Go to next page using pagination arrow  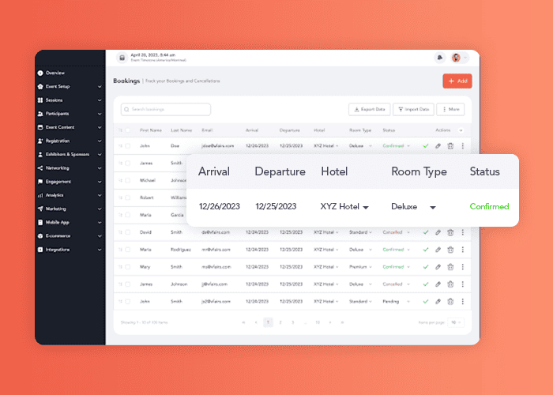[331, 322]
